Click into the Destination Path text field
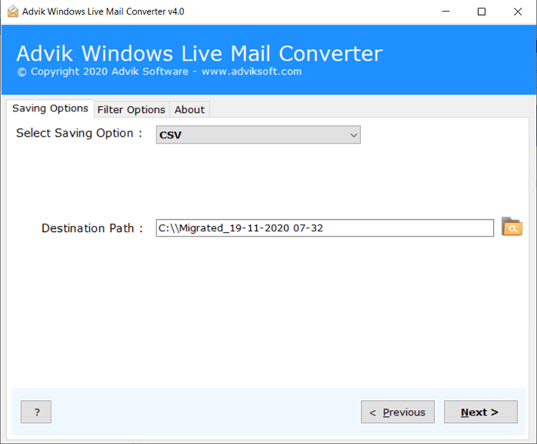This screenshot has width=537, height=444. tap(325, 228)
